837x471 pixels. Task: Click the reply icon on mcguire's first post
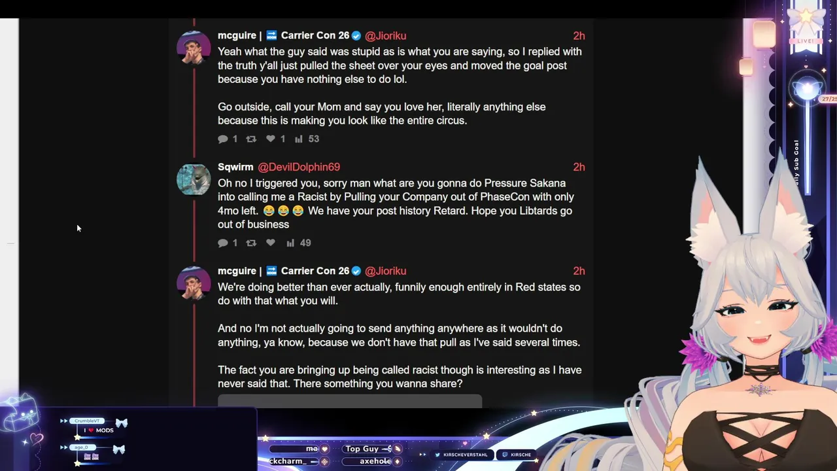pos(223,139)
